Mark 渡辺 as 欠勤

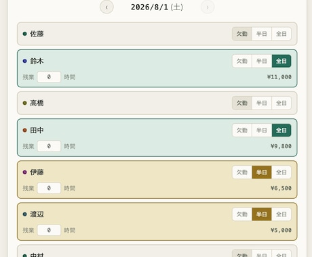click(x=242, y=214)
